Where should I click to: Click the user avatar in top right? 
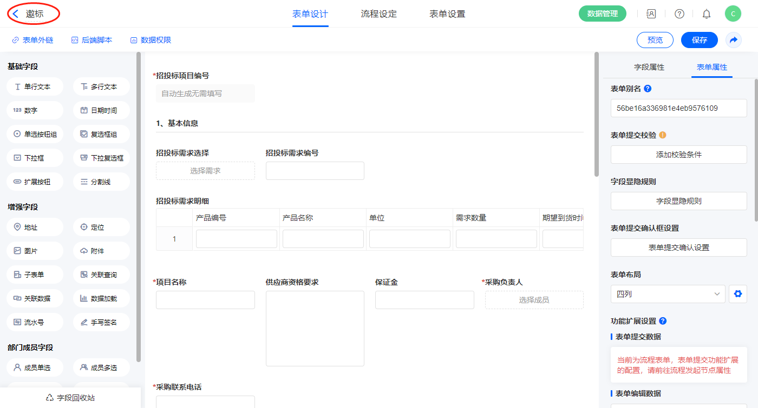[x=733, y=14]
